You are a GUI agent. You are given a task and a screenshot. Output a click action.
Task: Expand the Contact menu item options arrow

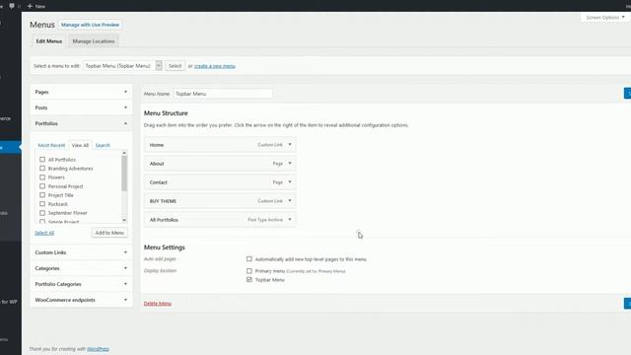290,181
